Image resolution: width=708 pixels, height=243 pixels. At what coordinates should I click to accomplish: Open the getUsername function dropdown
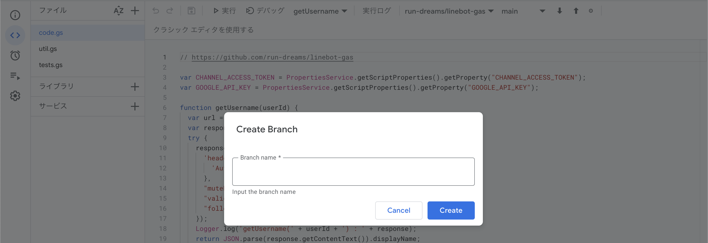point(320,11)
